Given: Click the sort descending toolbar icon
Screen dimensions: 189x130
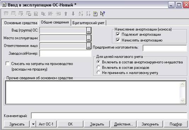Looking at the screenshot, I should pyautogui.click(x=88, y=14).
